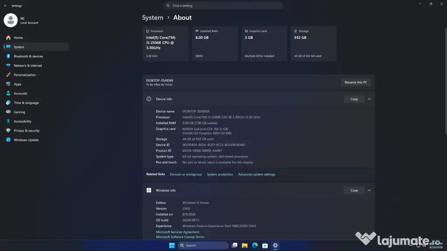447x251 pixels.
Task: Click the Settings gear on the taskbar
Action: tap(275, 245)
